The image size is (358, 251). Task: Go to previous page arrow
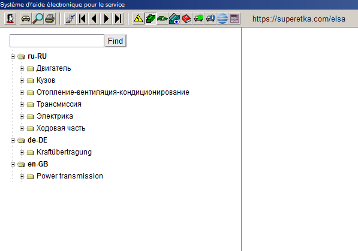click(x=94, y=19)
